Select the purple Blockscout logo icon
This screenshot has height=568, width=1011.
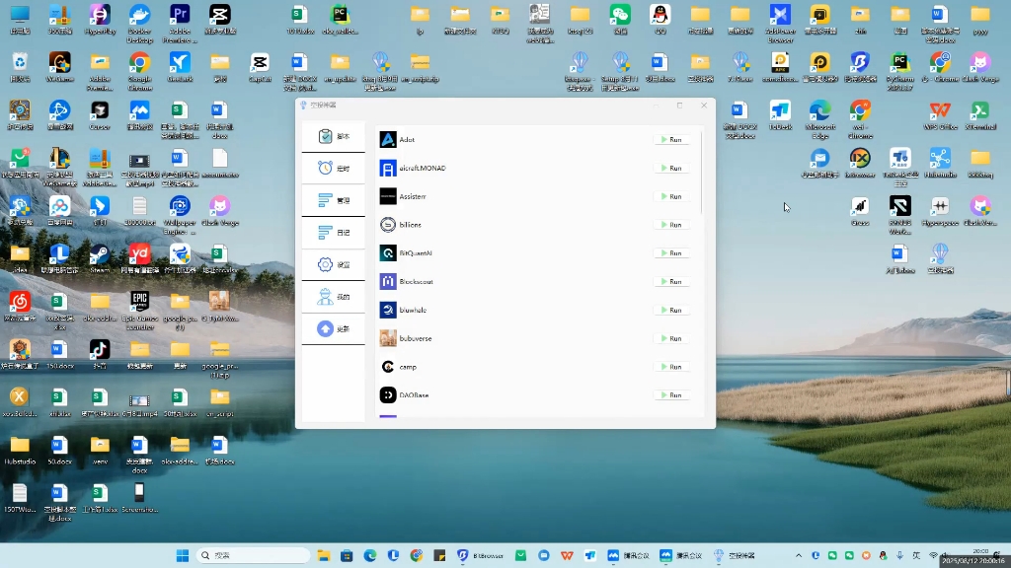click(x=387, y=281)
